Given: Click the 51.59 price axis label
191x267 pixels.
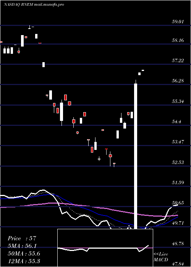Looking at the screenshot, I should point(178,183).
